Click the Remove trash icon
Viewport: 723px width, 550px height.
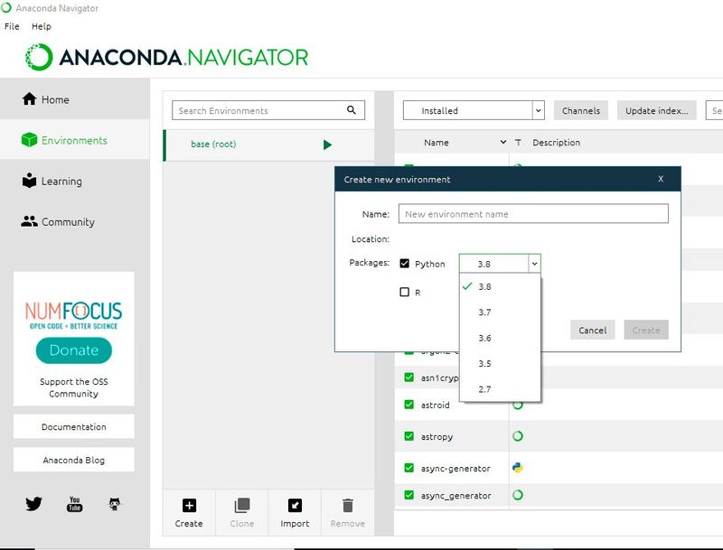point(348,506)
